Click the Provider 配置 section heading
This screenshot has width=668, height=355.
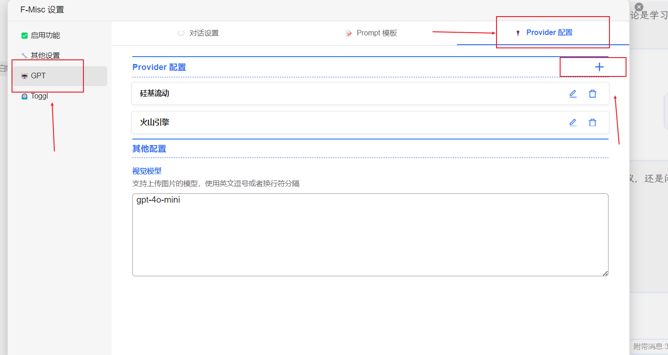159,67
